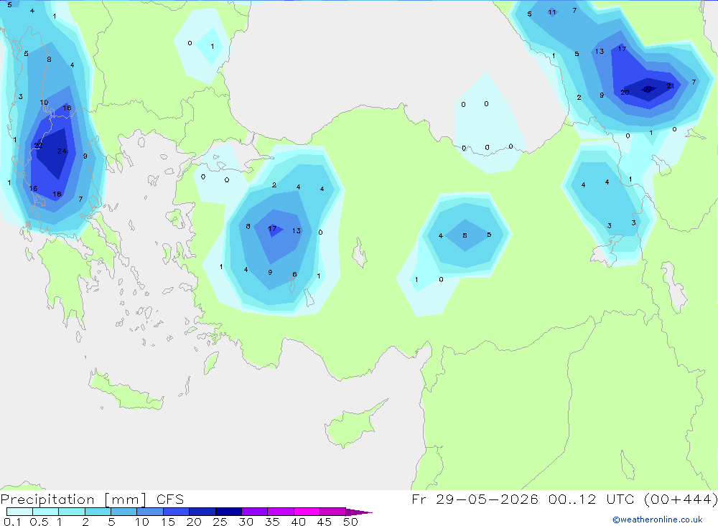This screenshot has width=718, height=526.
Task: Click the '17' value in western Turkey cell
Action: [x=272, y=228]
